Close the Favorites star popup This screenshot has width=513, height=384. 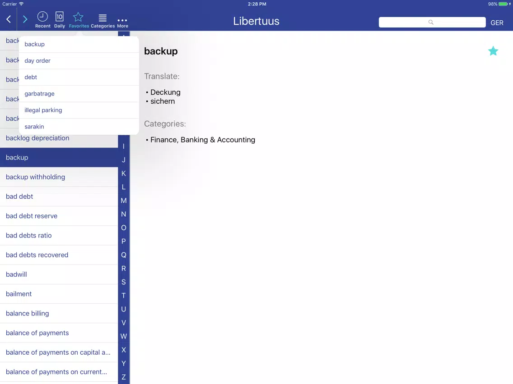79,20
